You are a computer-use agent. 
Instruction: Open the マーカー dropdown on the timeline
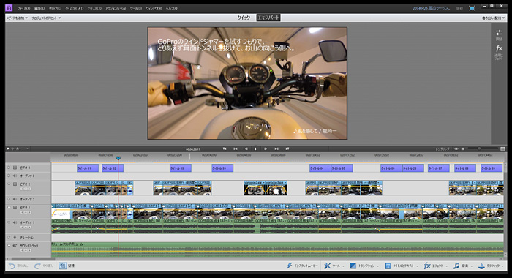coord(18,149)
